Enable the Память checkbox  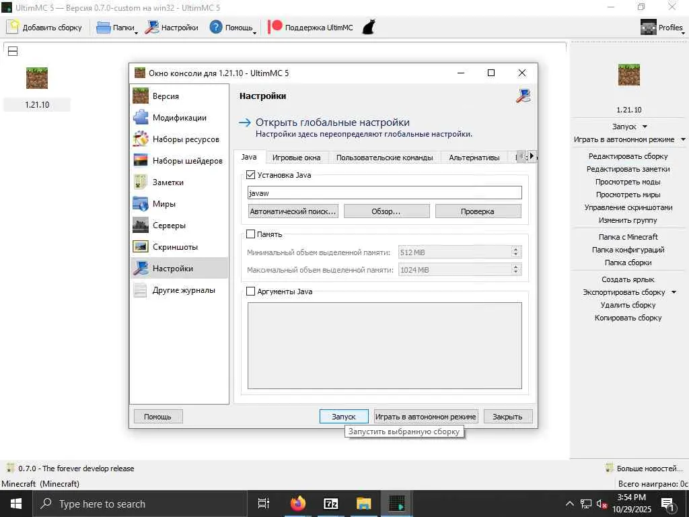250,234
